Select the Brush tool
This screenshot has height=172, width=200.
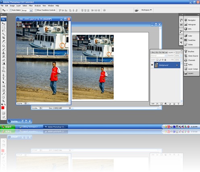tap(4, 49)
